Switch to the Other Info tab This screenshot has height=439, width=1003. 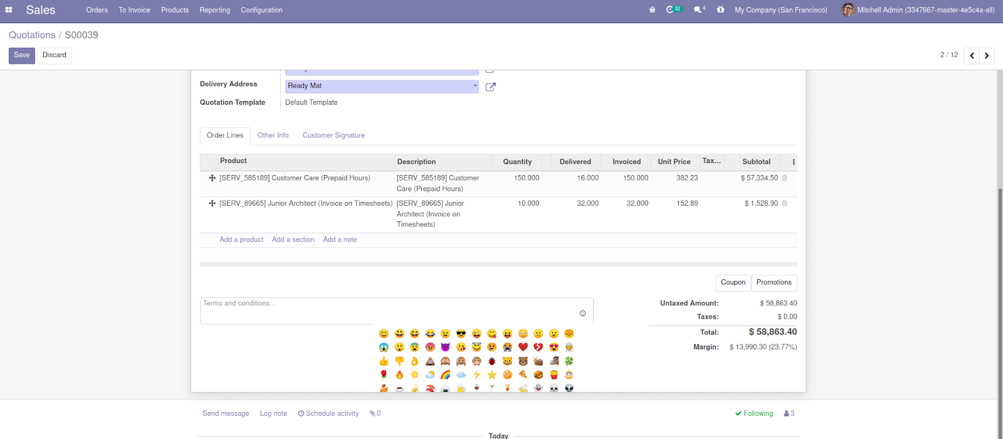273,135
